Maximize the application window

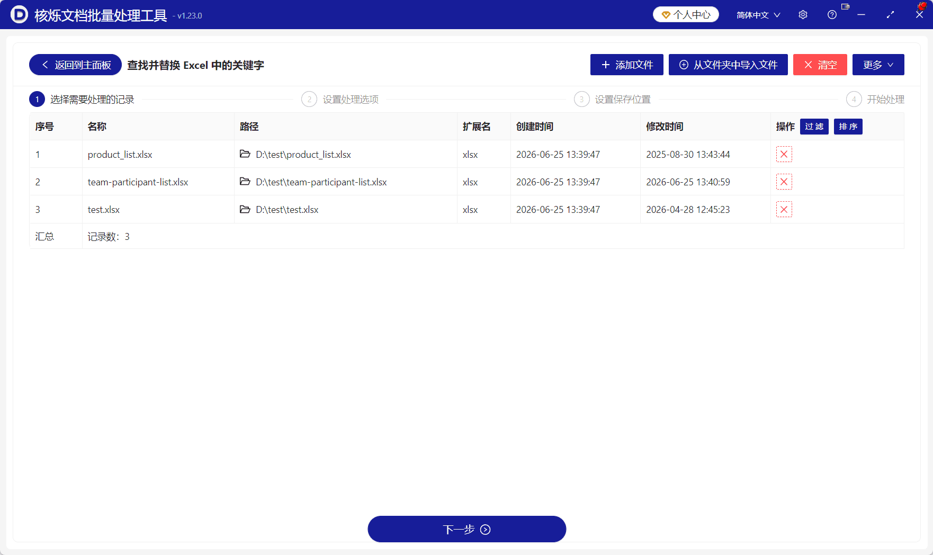(890, 15)
